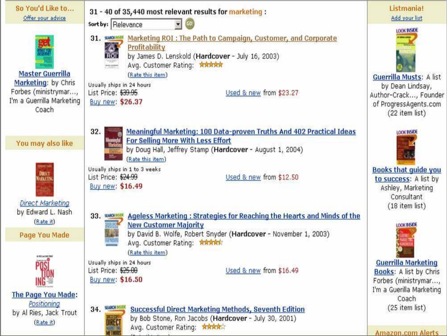Click the Offer your advice link

(x=44, y=18)
